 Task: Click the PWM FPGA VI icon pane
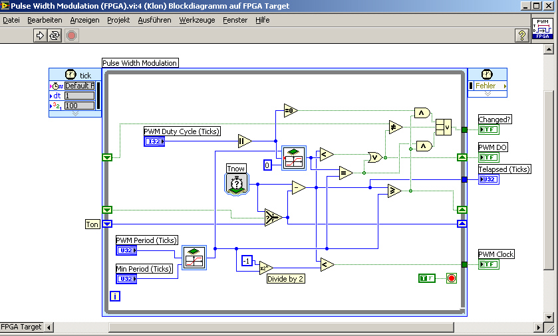[542, 29]
